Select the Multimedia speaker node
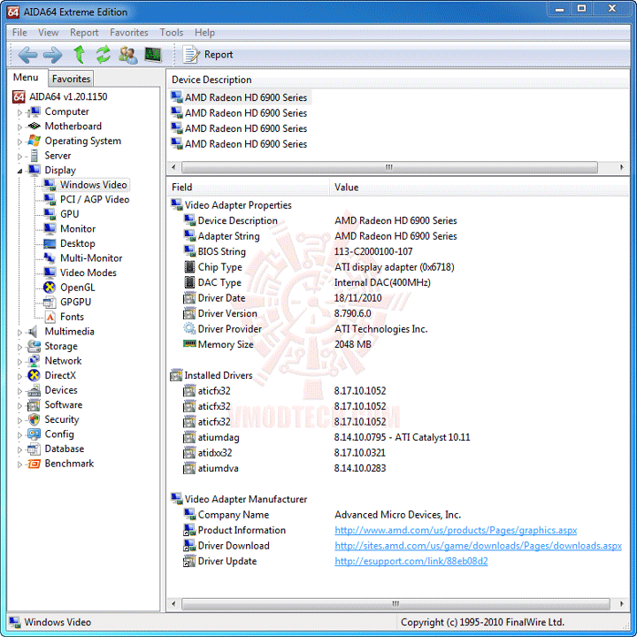 tap(61, 332)
